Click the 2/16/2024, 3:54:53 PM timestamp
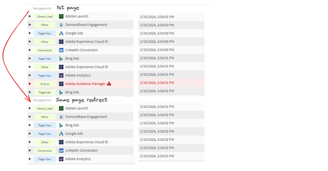This screenshot has width=328, height=171. [157, 156]
